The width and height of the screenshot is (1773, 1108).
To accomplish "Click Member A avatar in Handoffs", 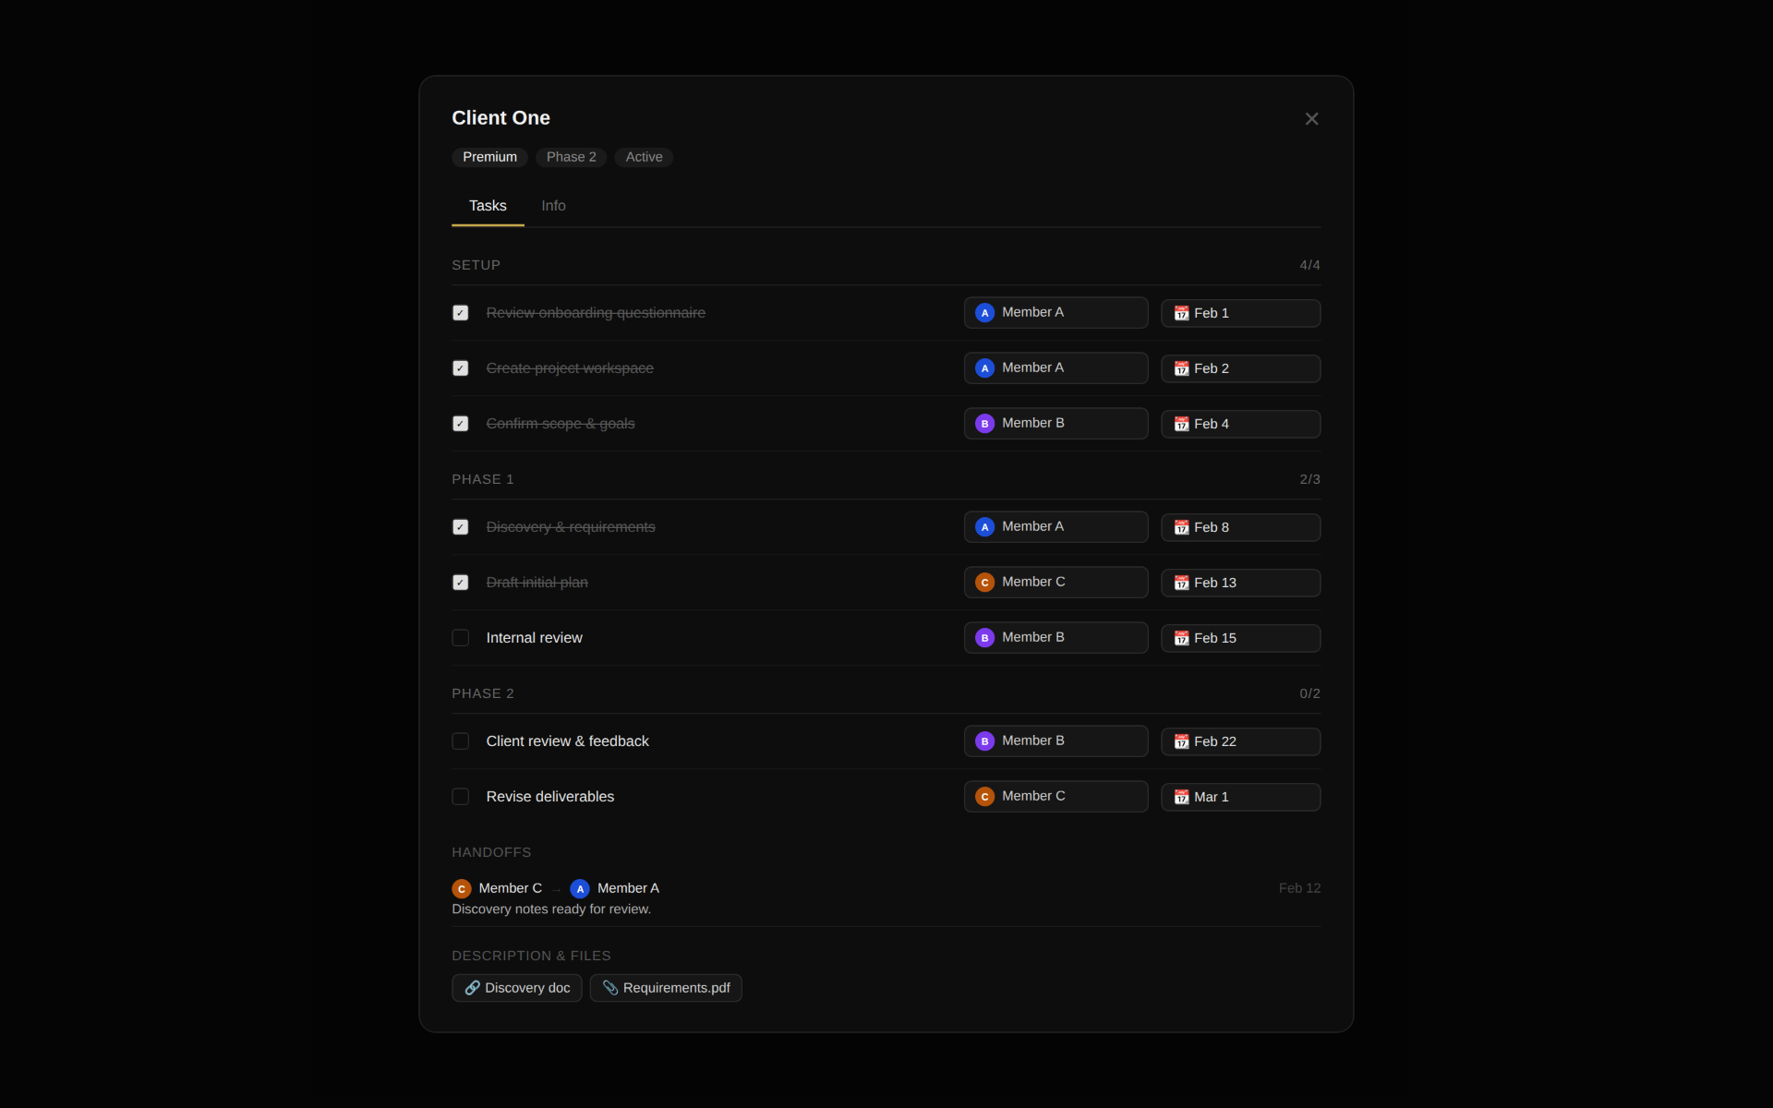I will click(x=580, y=888).
